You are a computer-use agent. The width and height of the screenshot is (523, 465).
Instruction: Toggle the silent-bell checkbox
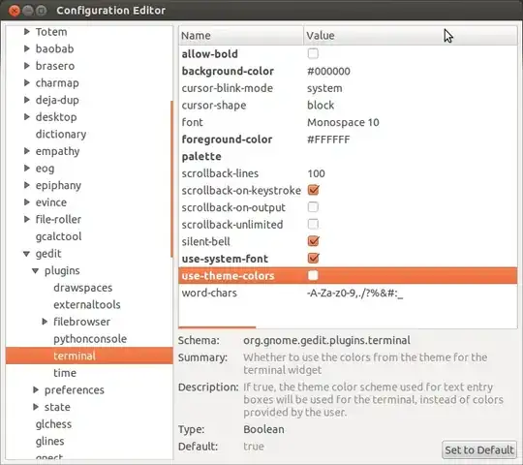coord(313,241)
